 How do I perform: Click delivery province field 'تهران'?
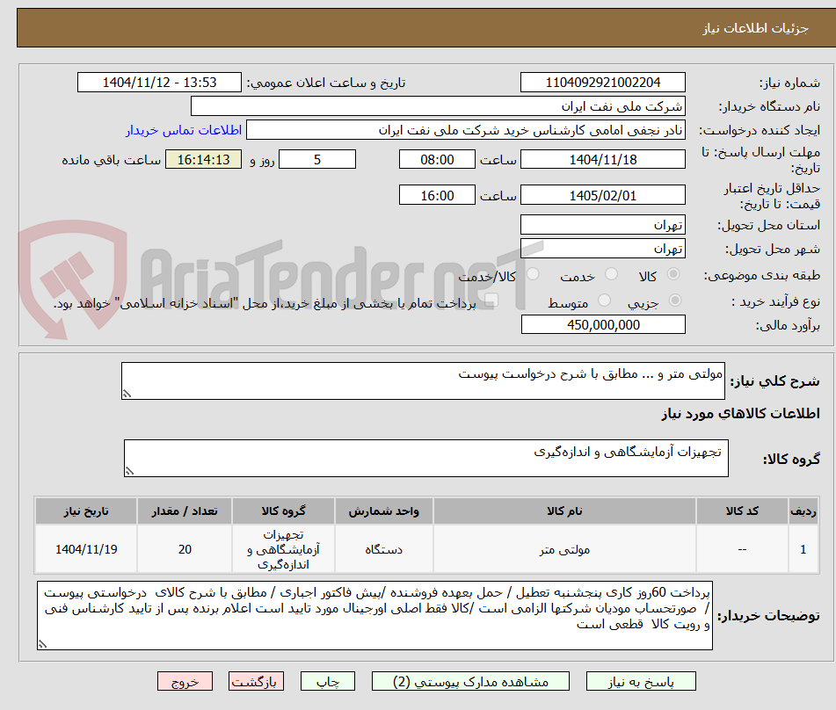pyautogui.click(x=602, y=225)
